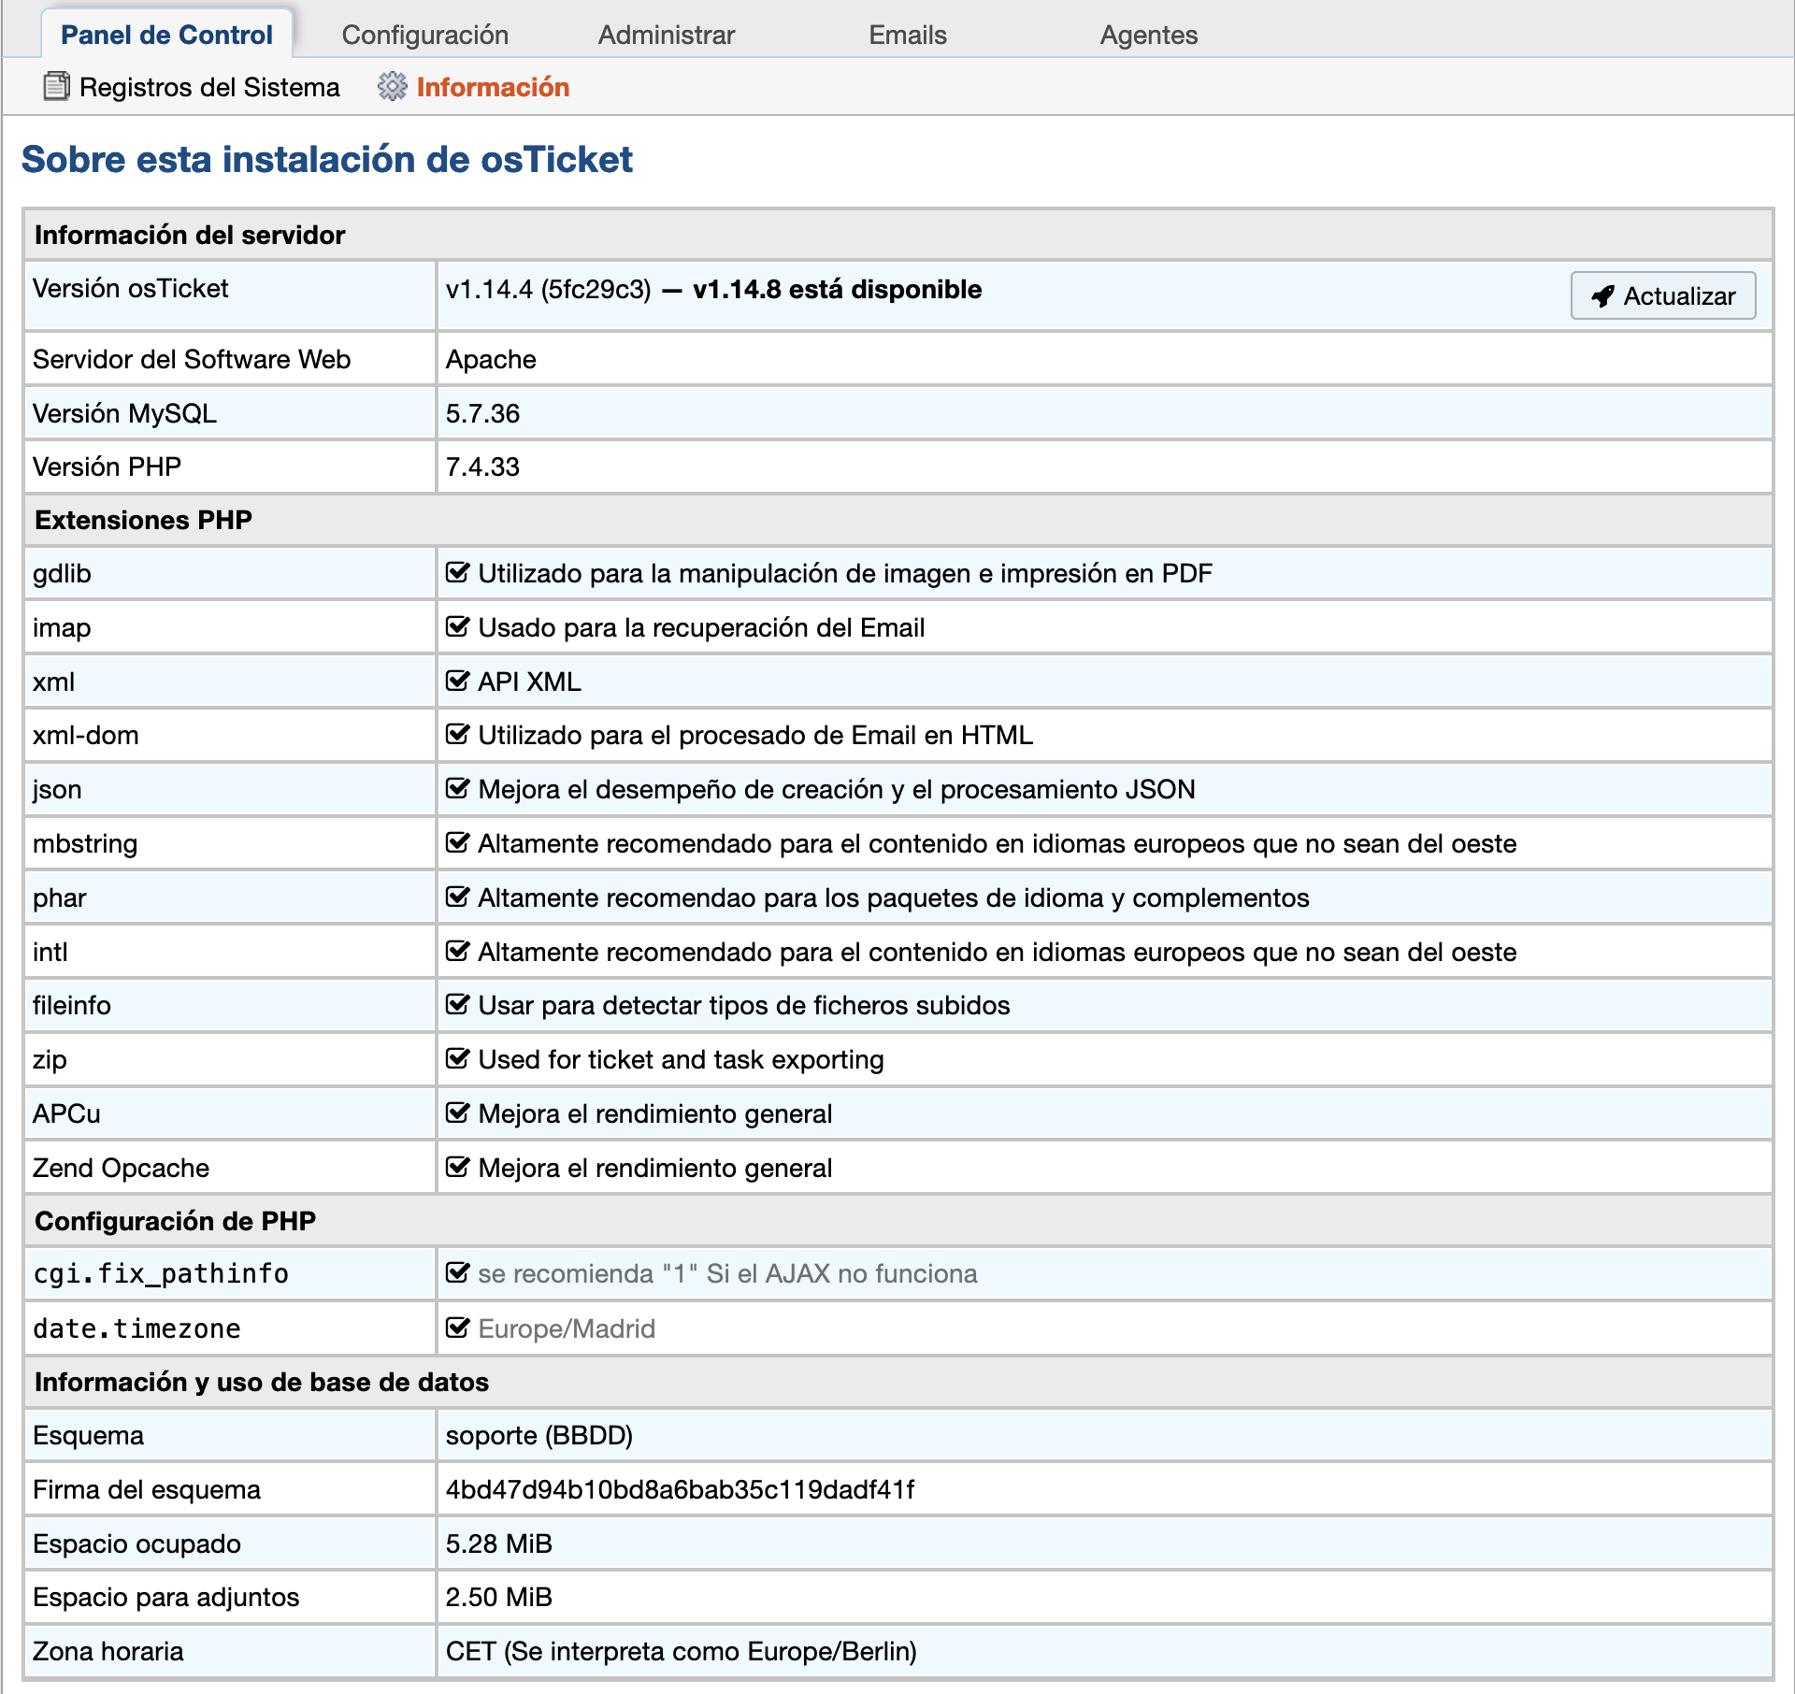Click the rocket icon on Actualizar
The width and height of the screenshot is (1795, 1694).
(x=1602, y=296)
